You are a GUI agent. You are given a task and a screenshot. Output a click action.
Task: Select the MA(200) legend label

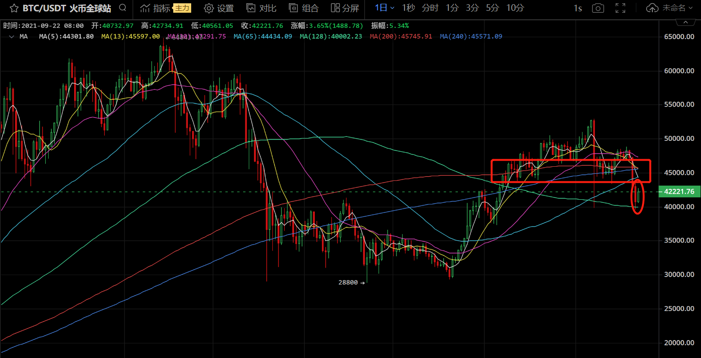[x=401, y=36]
